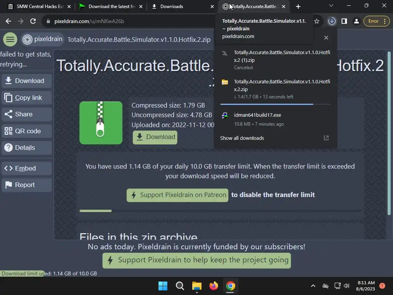
Task: Click Show all downloads
Action: (242, 138)
